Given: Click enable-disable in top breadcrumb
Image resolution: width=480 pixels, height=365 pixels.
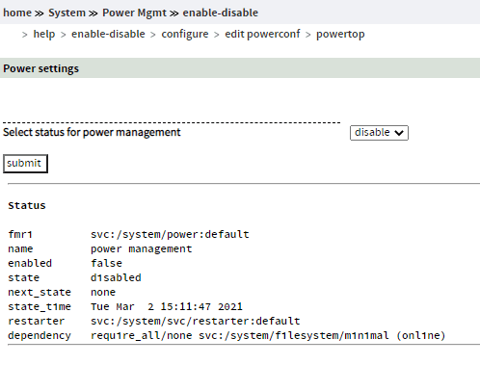Looking at the screenshot, I should 221,13.
